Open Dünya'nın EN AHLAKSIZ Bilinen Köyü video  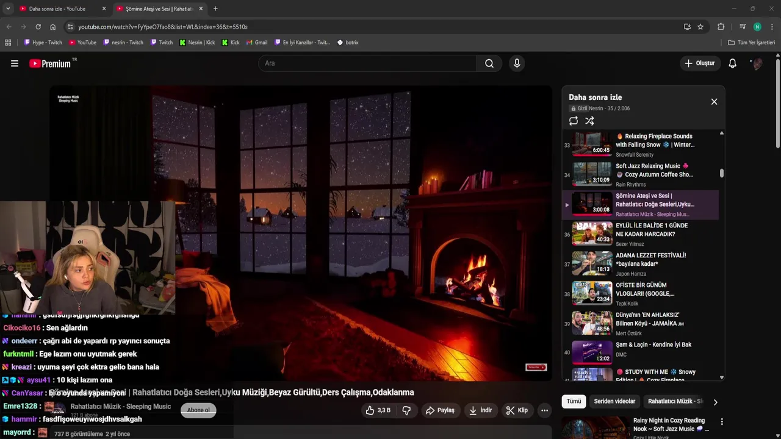coord(641,324)
